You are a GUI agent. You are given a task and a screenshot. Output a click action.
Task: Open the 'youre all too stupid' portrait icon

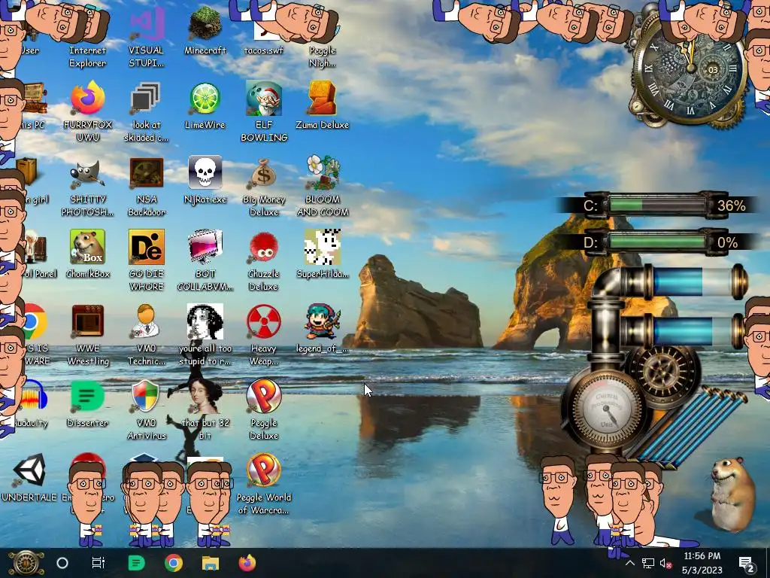tap(205, 335)
